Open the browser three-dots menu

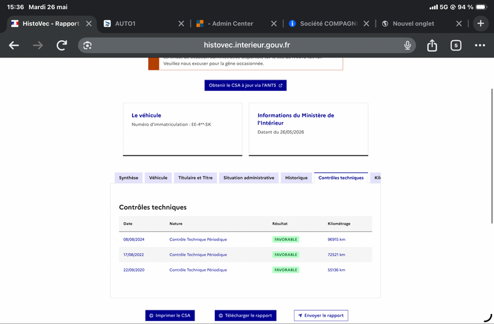480,45
